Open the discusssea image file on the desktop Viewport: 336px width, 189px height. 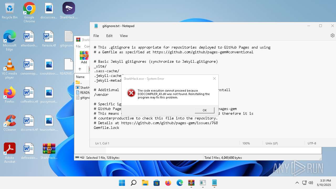49,11
